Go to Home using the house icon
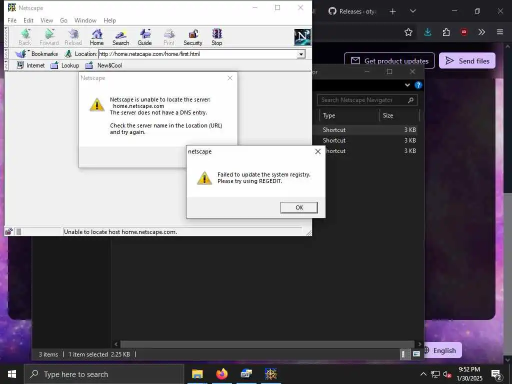Screen dimensions: 512x384 click(x=96, y=37)
